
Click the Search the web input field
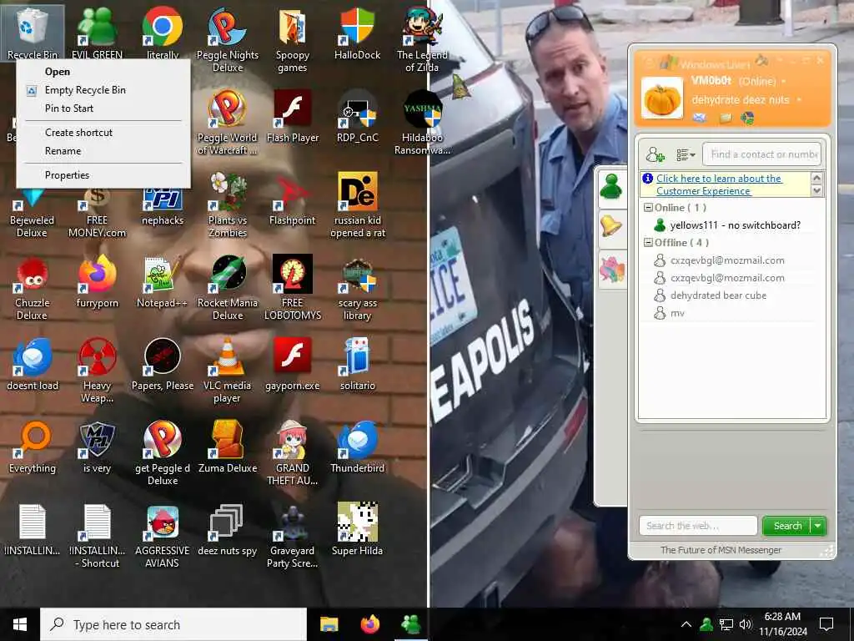698,526
